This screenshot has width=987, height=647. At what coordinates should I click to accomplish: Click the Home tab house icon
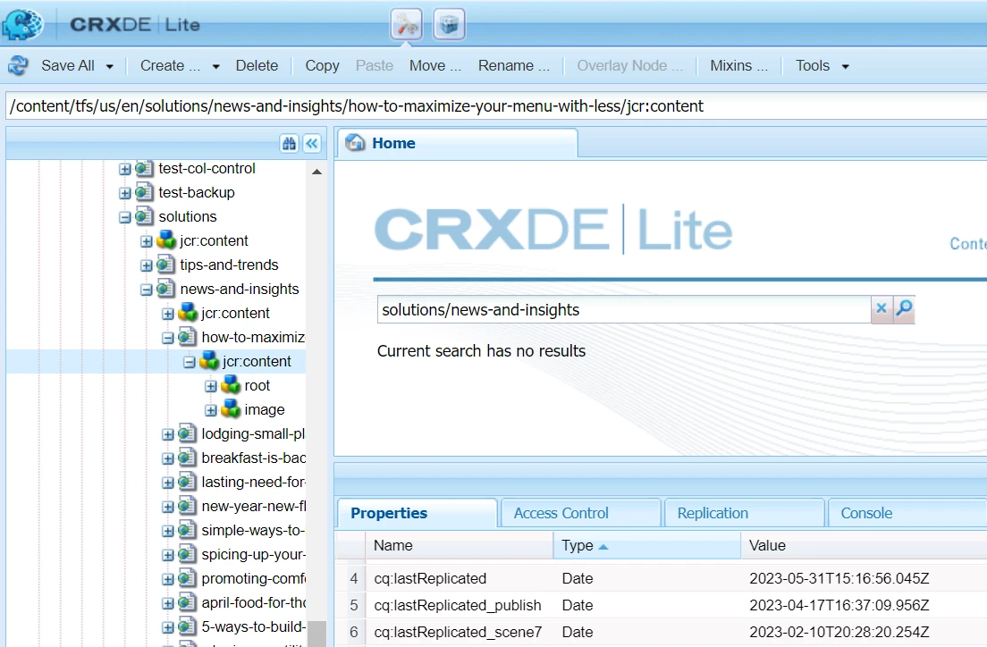pos(355,143)
